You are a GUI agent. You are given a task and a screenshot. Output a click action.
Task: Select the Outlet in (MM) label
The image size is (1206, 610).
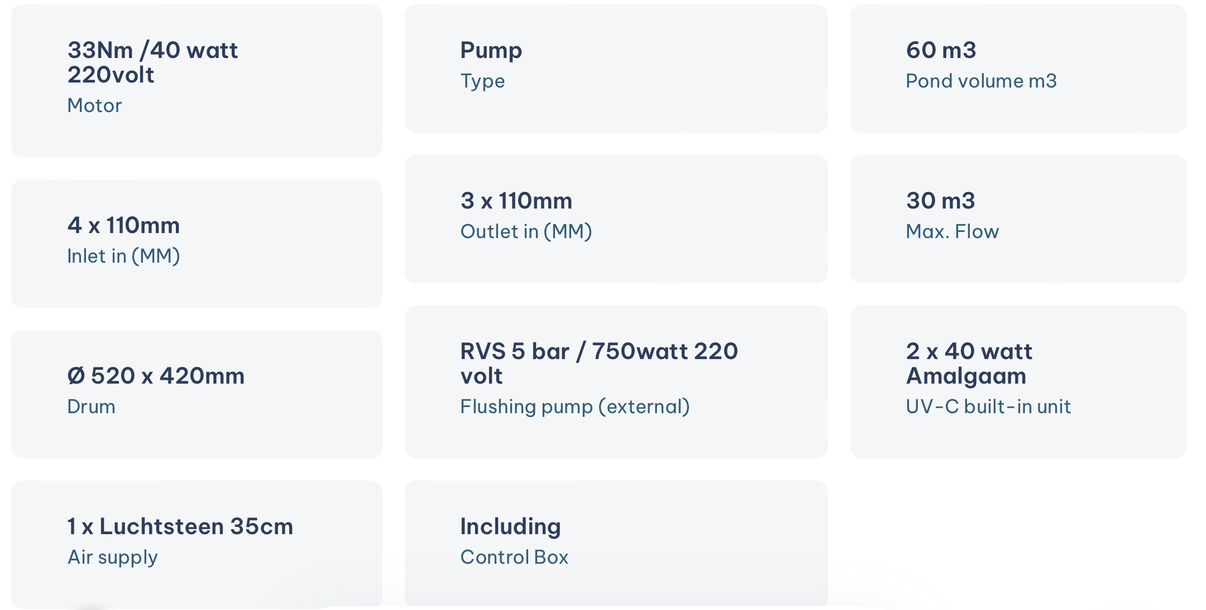coord(526,231)
